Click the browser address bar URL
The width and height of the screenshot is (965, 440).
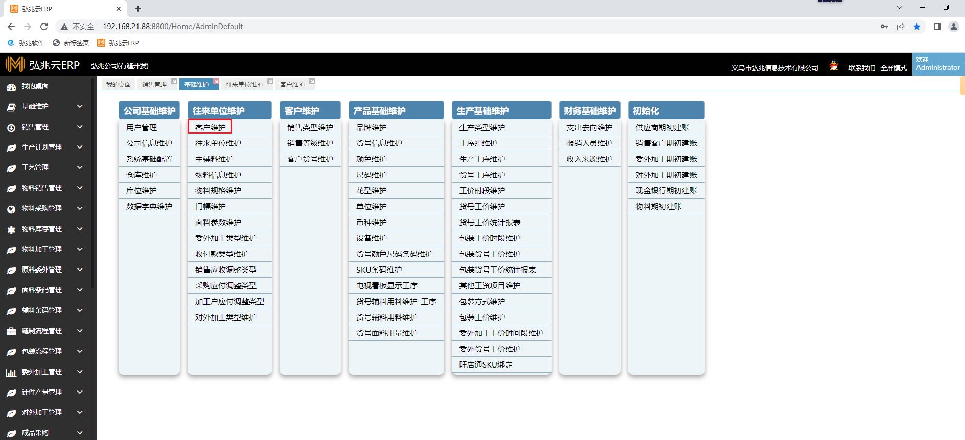[173, 27]
